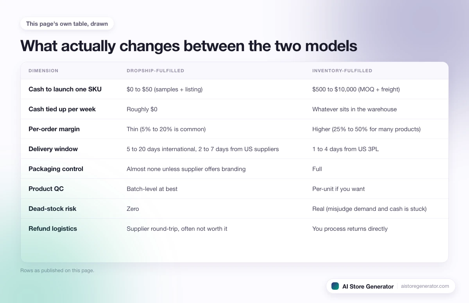Click the 'Rows as published on this page' caption
The height and width of the screenshot is (303, 469).
(x=57, y=270)
